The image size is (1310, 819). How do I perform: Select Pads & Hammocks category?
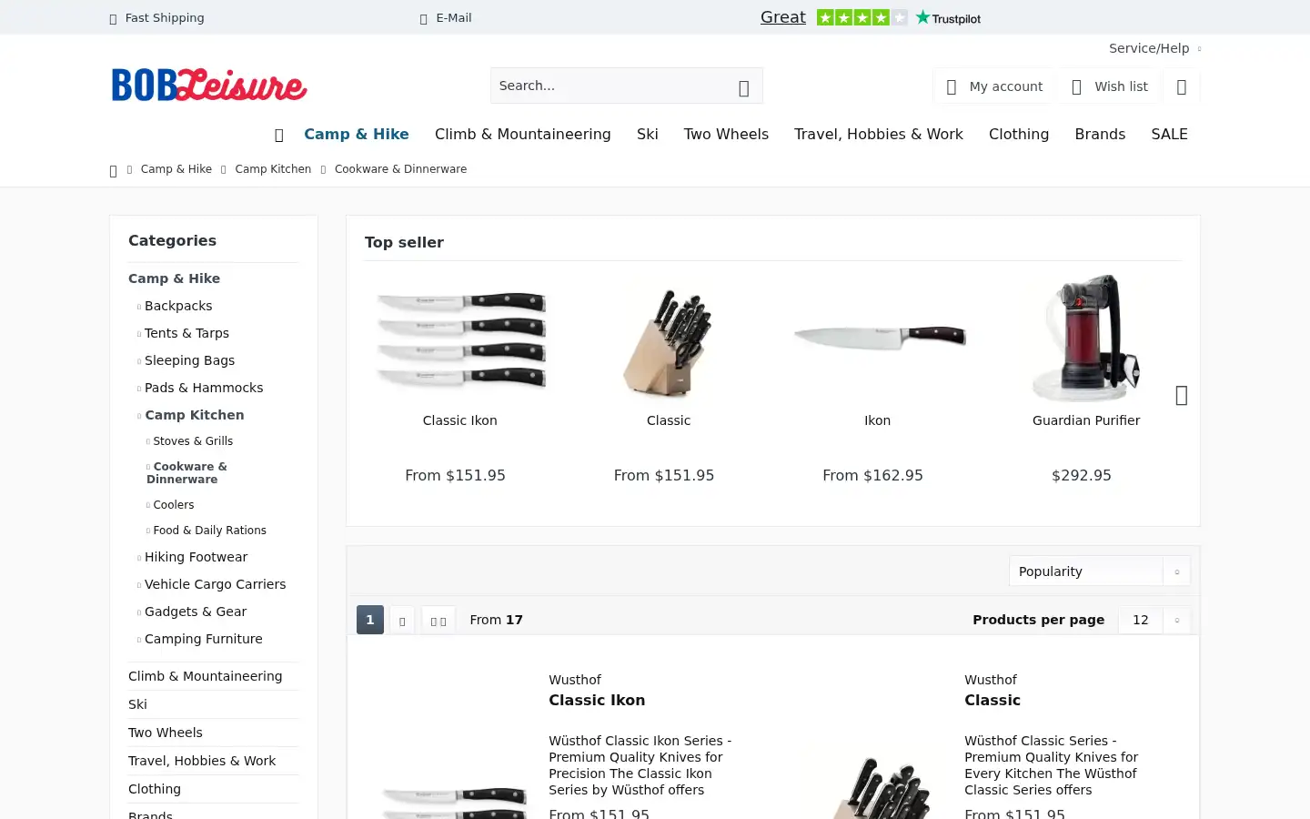[x=204, y=388]
